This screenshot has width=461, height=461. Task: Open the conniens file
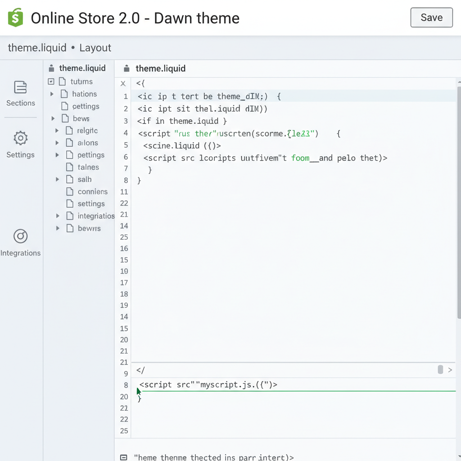tap(93, 191)
